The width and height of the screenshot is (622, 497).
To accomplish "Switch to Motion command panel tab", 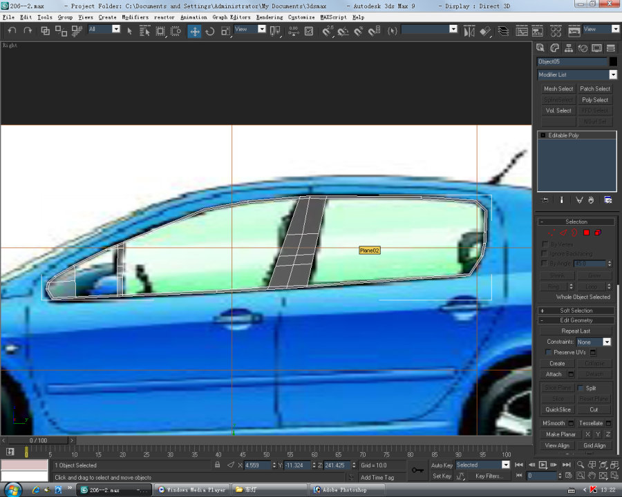I will click(583, 48).
